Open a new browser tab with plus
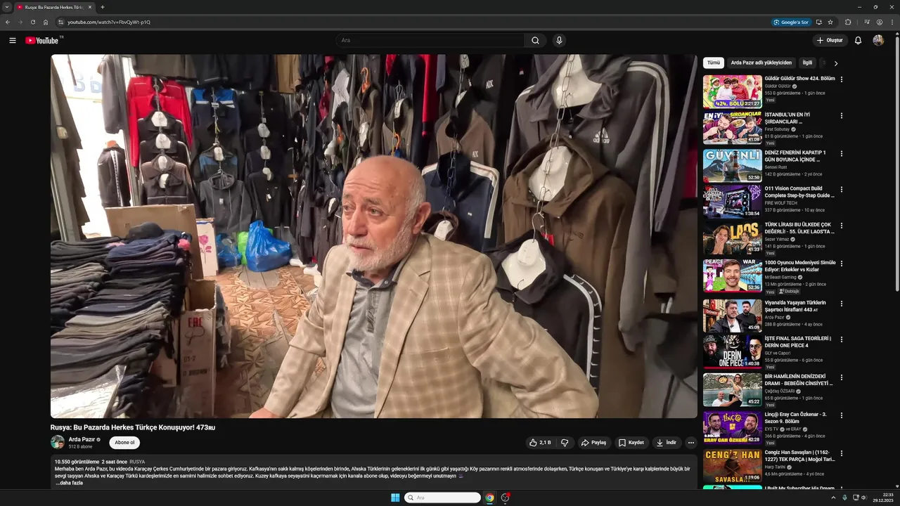 103,7
